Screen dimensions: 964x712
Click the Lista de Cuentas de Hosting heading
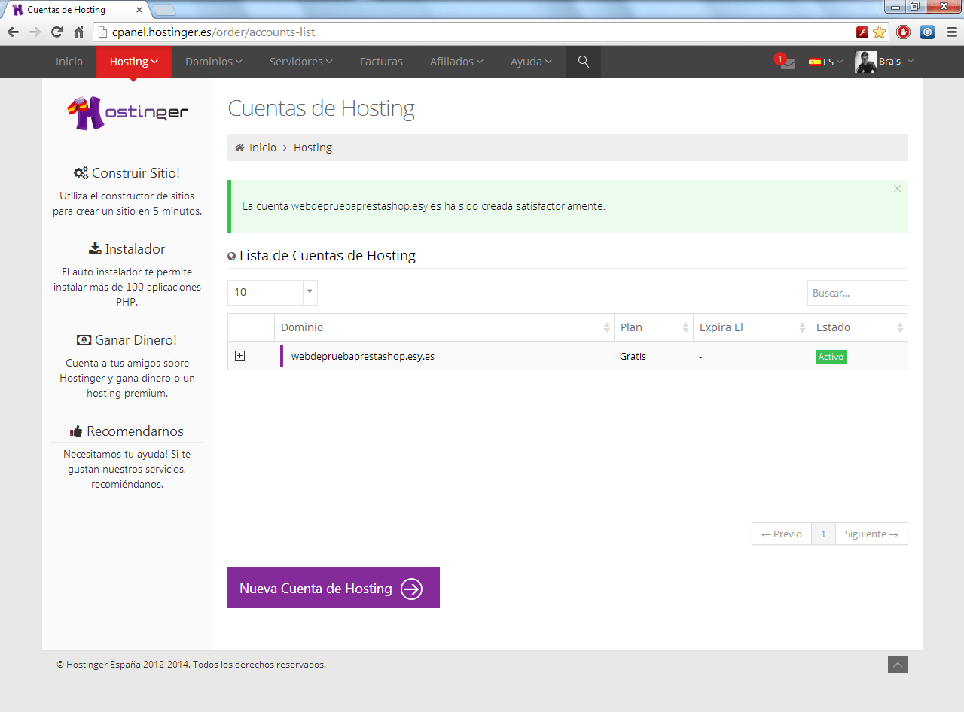pos(328,256)
